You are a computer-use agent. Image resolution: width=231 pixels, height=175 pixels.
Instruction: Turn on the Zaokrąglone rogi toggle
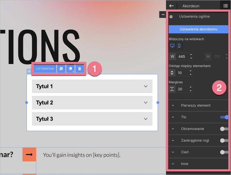[224, 141]
